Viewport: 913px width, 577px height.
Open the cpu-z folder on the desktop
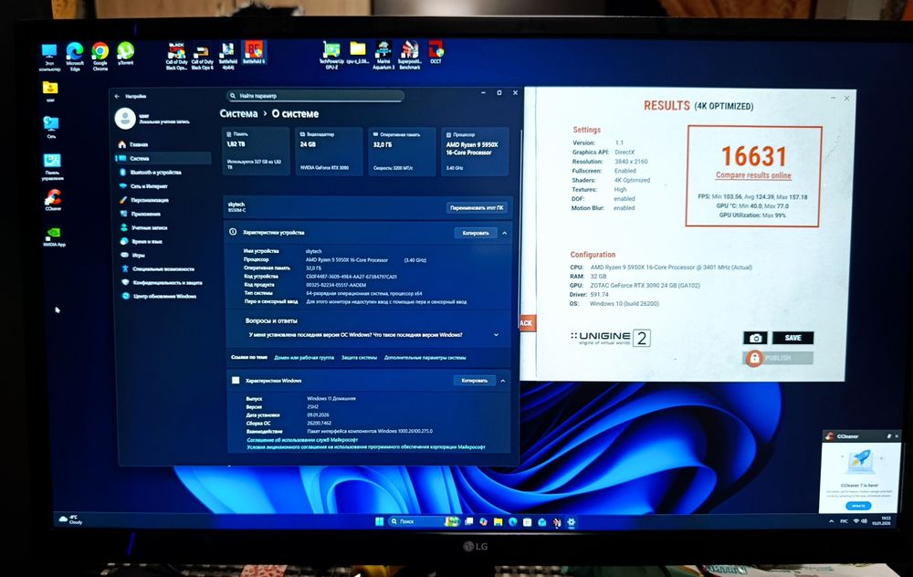coord(358,53)
